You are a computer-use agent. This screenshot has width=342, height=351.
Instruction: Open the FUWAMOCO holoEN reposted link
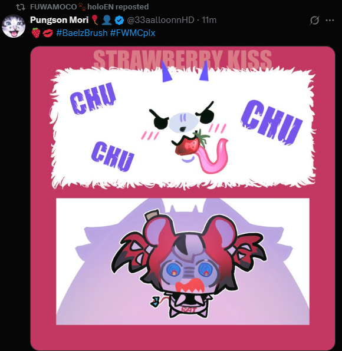click(89, 7)
